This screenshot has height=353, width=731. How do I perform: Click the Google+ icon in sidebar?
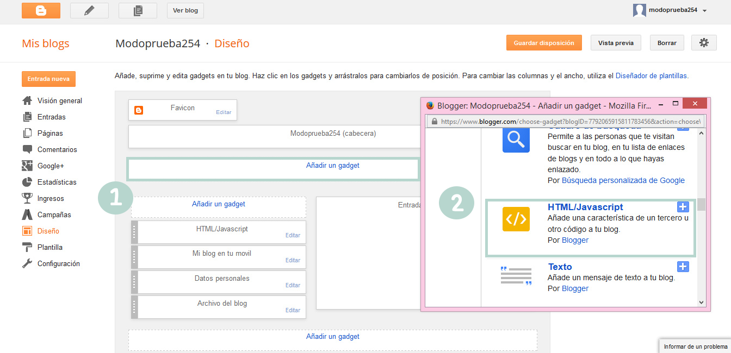27,166
